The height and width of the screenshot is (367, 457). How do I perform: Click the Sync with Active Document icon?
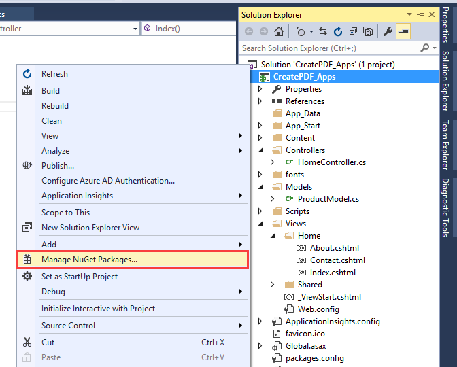point(323,31)
